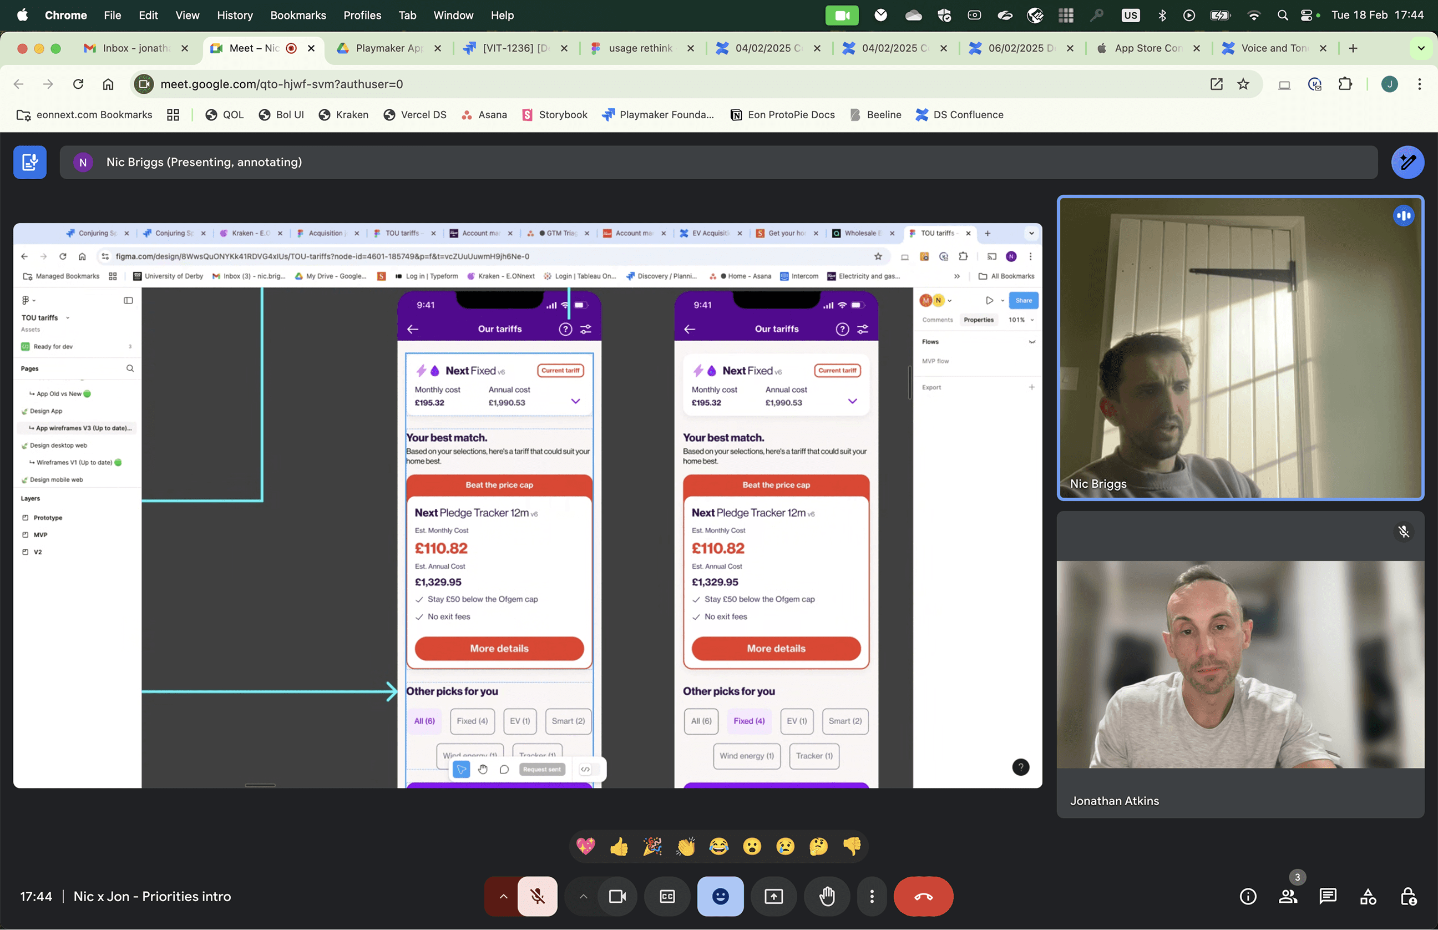The image size is (1438, 930).
Task: Open meeting details info icon
Action: [x=1247, y=896]
